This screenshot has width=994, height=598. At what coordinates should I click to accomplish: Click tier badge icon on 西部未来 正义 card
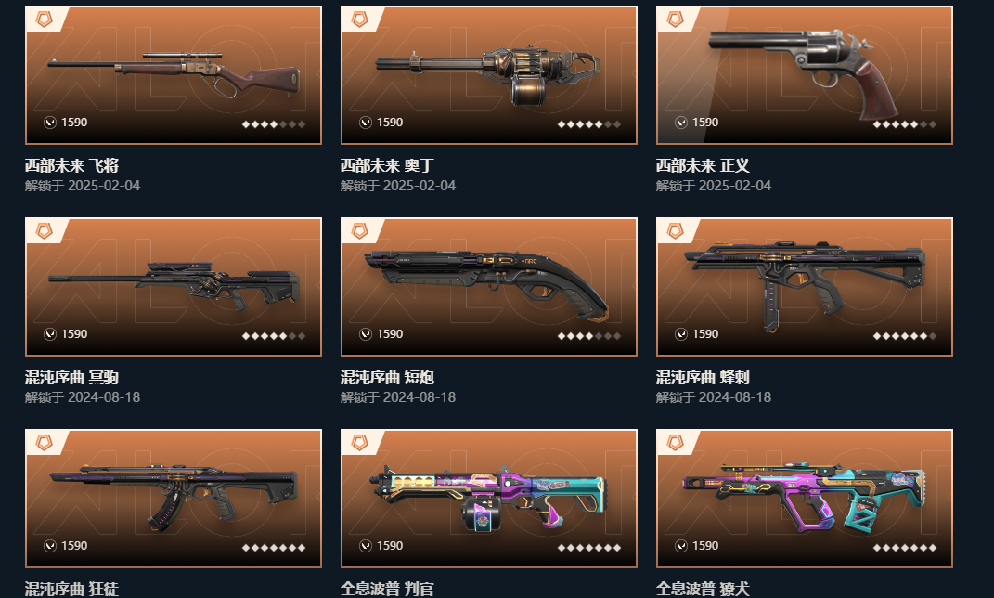(x=675, y=19)
